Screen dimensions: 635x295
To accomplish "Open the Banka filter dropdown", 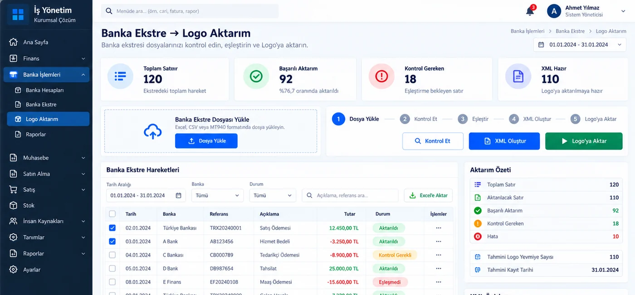I will coord(218,195).
